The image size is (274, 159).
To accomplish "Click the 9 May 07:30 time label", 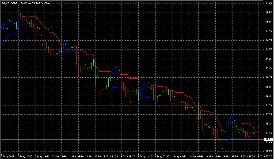I will click(x=196, y=156).
